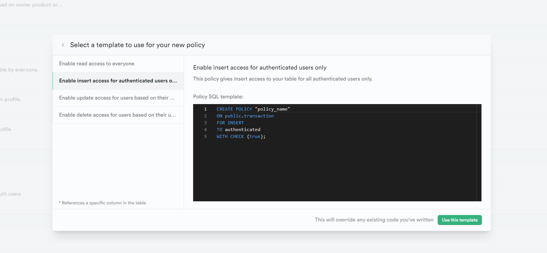Click line number 3 in the editor gutter
Viewport: 547px width, 253px height.
click(205, 123)
